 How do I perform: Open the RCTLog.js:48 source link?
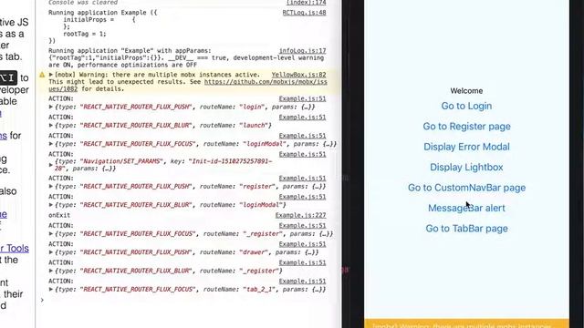click(x=304, y=13)
